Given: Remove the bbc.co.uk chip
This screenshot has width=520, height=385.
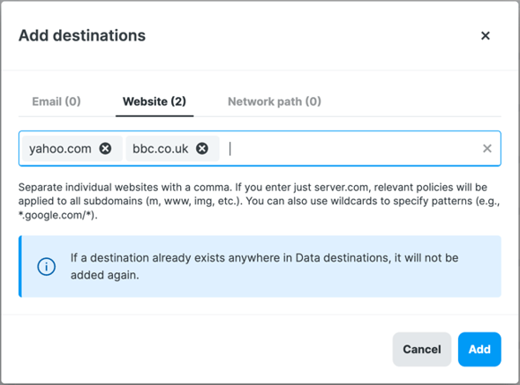Looking at the screenshot, I should (x=202, y=148).
